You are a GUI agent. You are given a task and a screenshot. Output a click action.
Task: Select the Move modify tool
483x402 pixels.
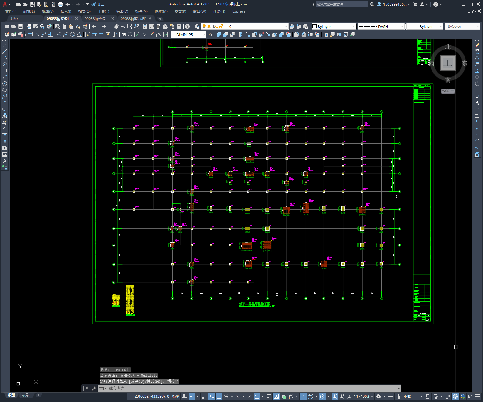pyautogui.click(x=477, y=77)
